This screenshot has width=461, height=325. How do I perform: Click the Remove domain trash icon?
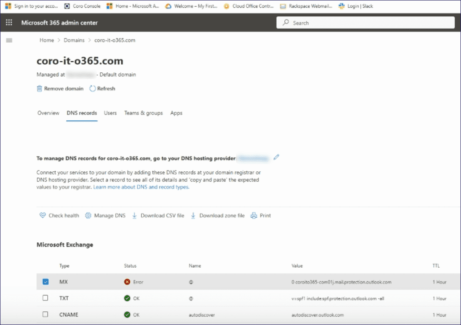(x=39, y=89)
